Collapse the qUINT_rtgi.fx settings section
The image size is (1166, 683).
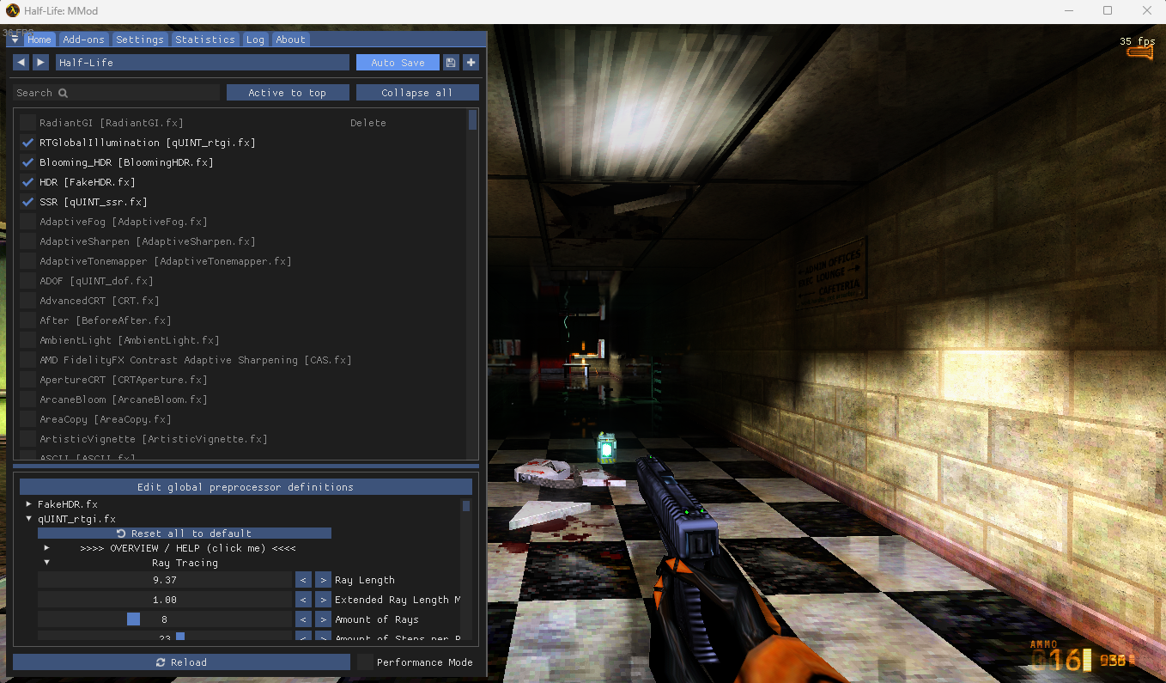(x=28, y=519)
